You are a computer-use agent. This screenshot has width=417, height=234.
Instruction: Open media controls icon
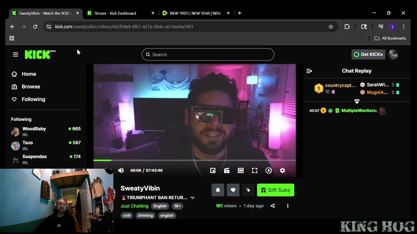381,27
